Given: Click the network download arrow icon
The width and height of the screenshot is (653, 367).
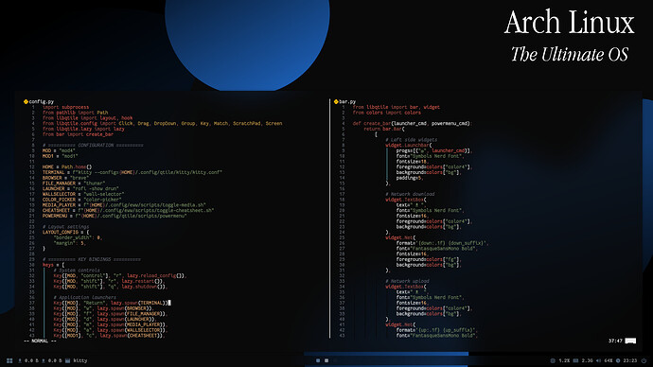Looking at the screenshot, I should pos(20,360).
